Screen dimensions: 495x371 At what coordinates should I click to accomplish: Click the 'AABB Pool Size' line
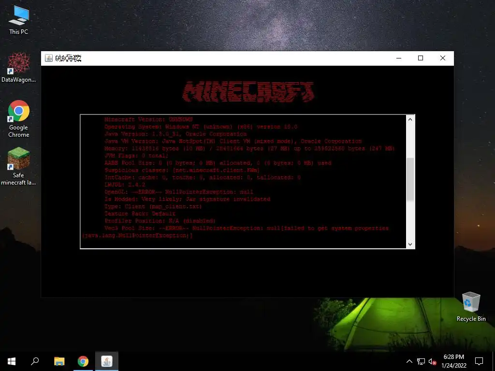[218, 163]
